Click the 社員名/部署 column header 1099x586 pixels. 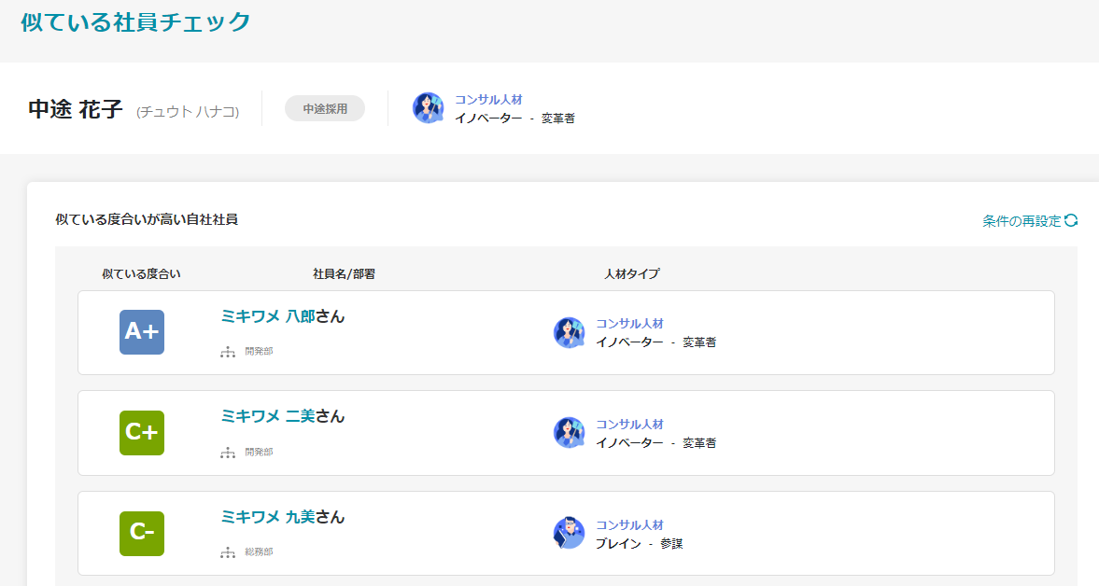pyautogui.click(x=344, y=273)
